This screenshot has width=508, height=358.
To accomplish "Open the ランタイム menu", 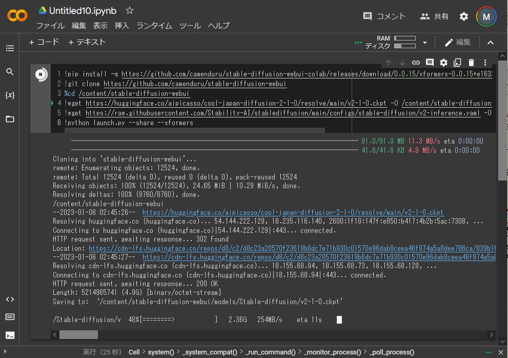I will [154, 26].
